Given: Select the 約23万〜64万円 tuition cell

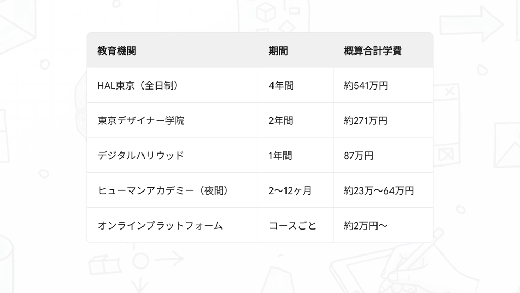Looking at the screenshot, I should pos(379,191).
